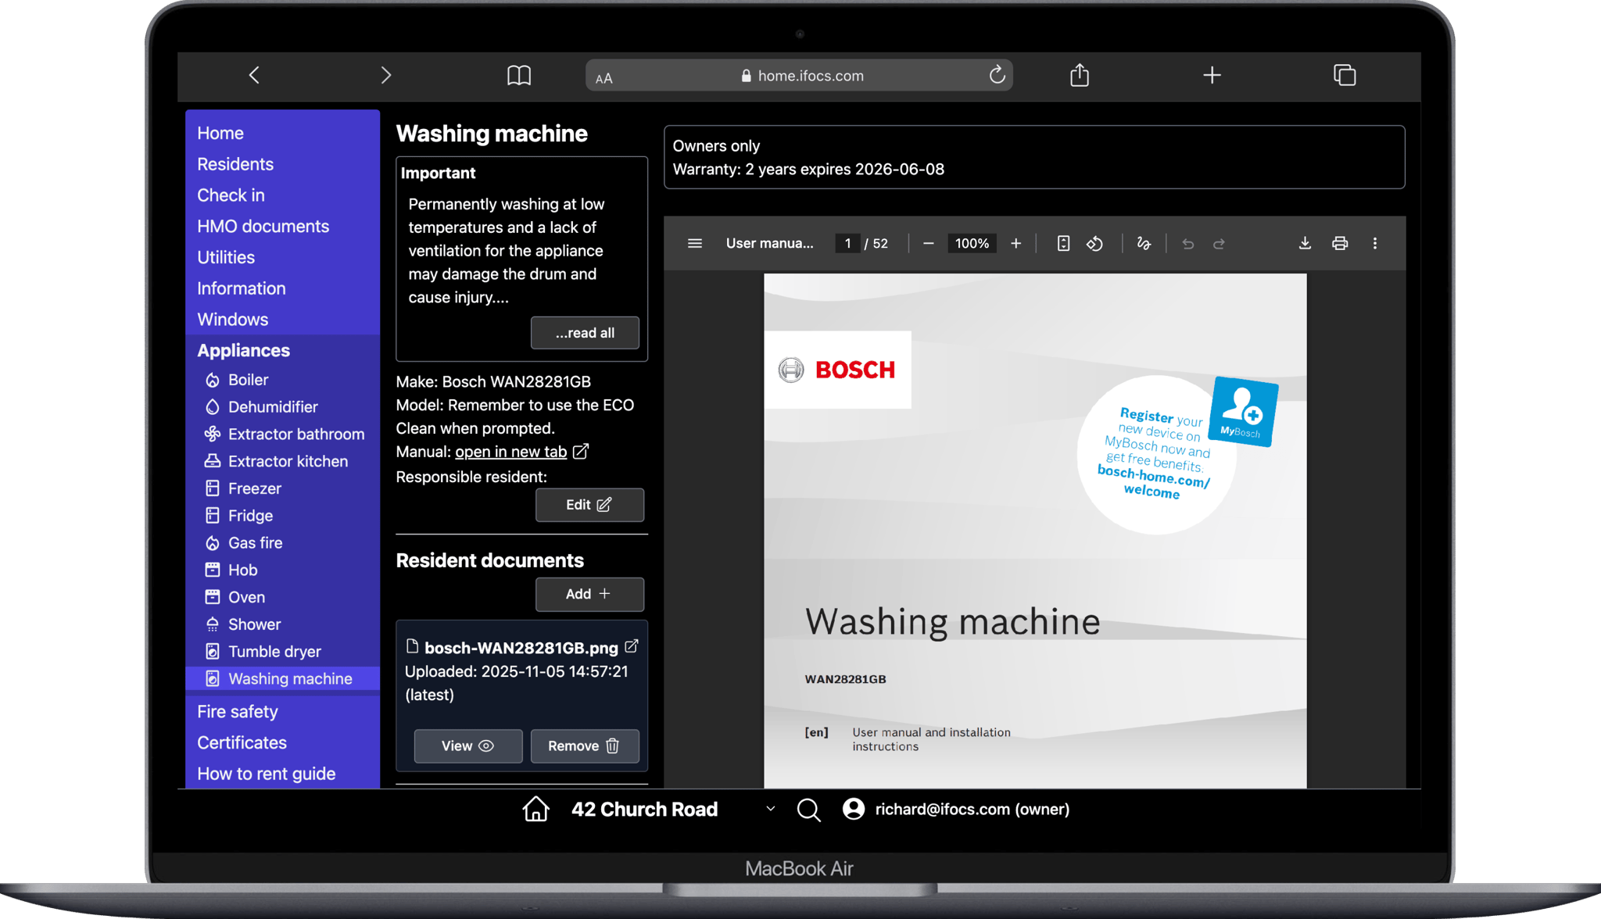Open the Utilities section

point(226,257)
